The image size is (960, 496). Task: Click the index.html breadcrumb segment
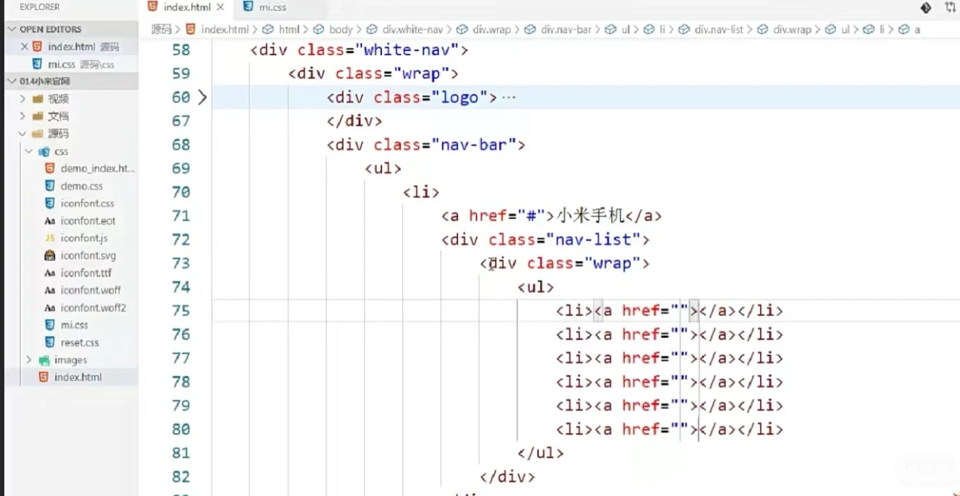click(x=224, y=30)
